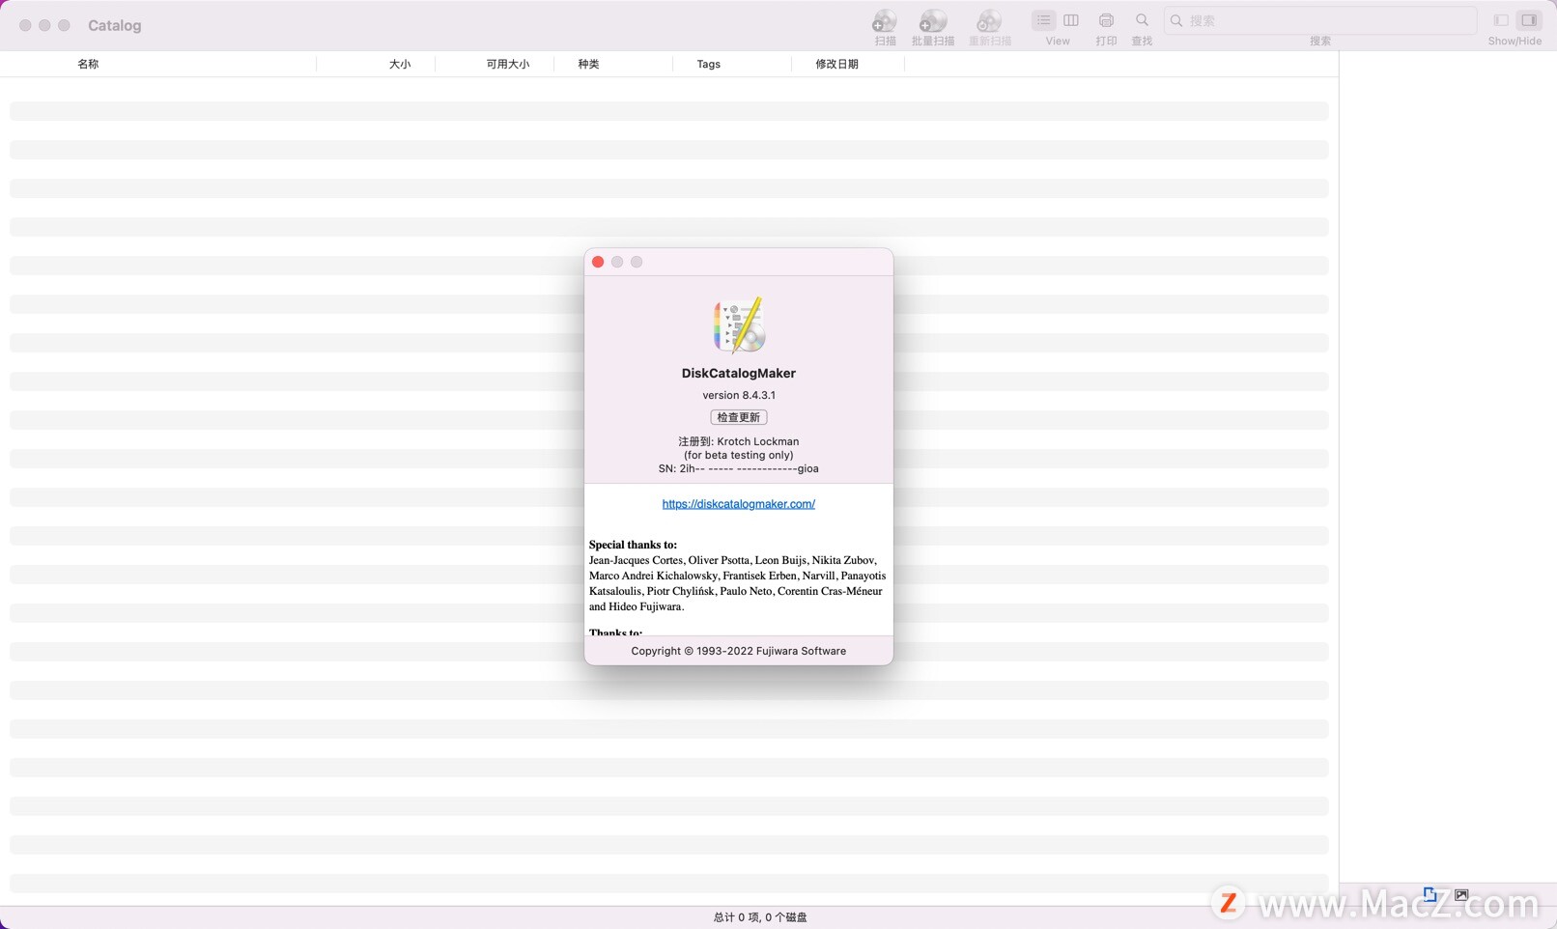This screenshot has height=929, width=1557.
Task: Close the About DiskCatalogMaker dialog
Action: 598,262
